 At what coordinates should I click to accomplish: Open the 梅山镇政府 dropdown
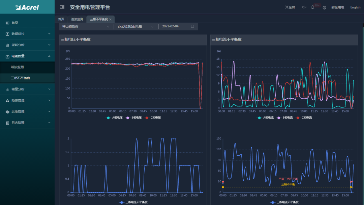[86, 26]
